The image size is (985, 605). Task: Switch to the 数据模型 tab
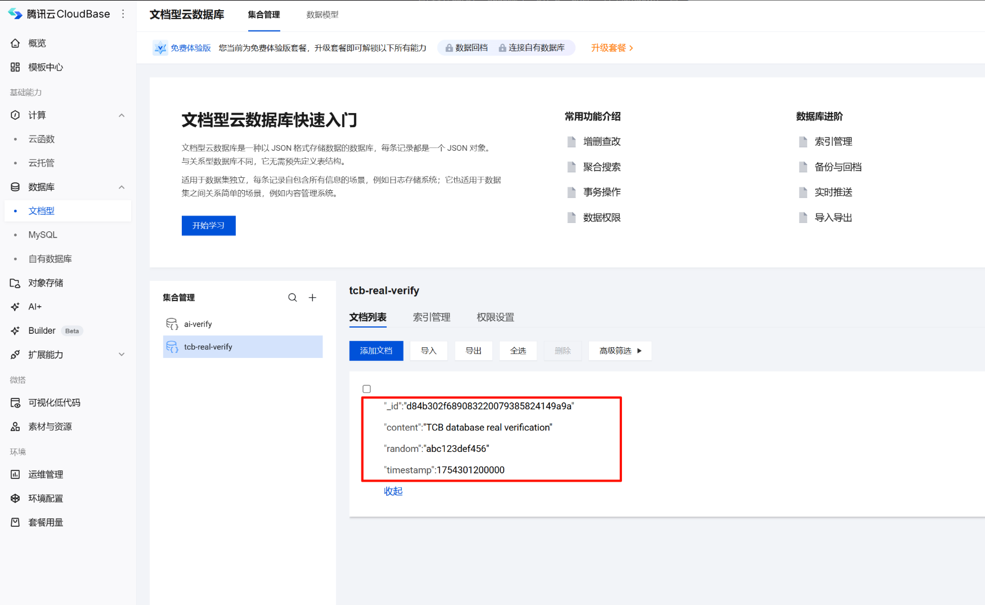click(322, 15)
